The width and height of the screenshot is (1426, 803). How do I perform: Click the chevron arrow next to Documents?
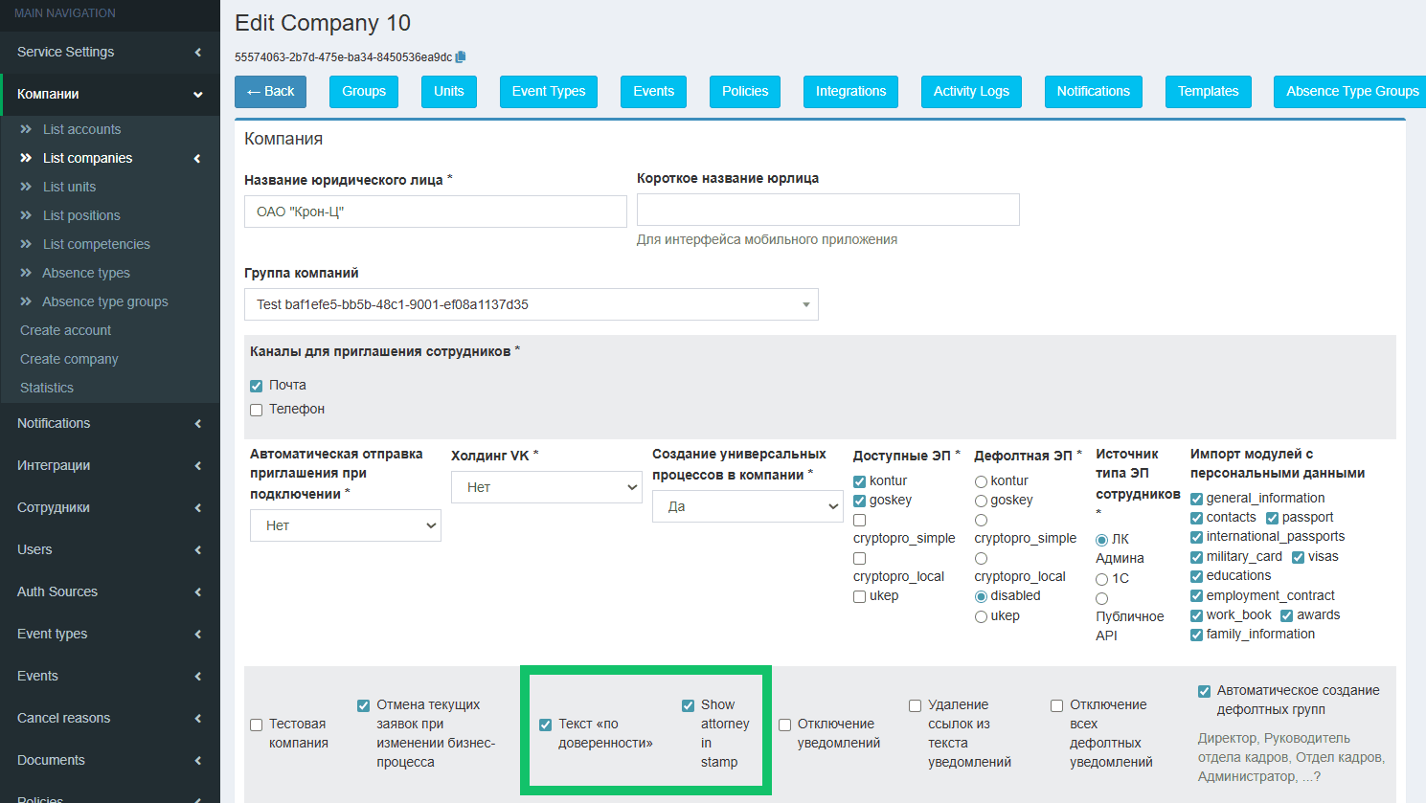197,760
